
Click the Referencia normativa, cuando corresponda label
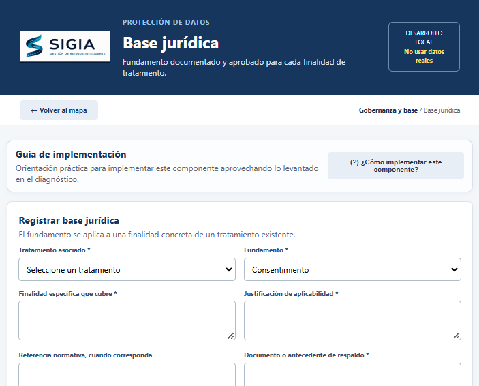86,355
